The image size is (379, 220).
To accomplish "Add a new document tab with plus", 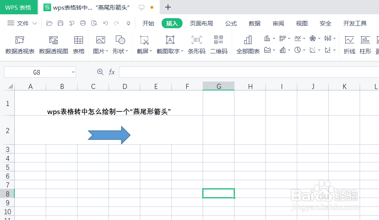I will point(168,7).
